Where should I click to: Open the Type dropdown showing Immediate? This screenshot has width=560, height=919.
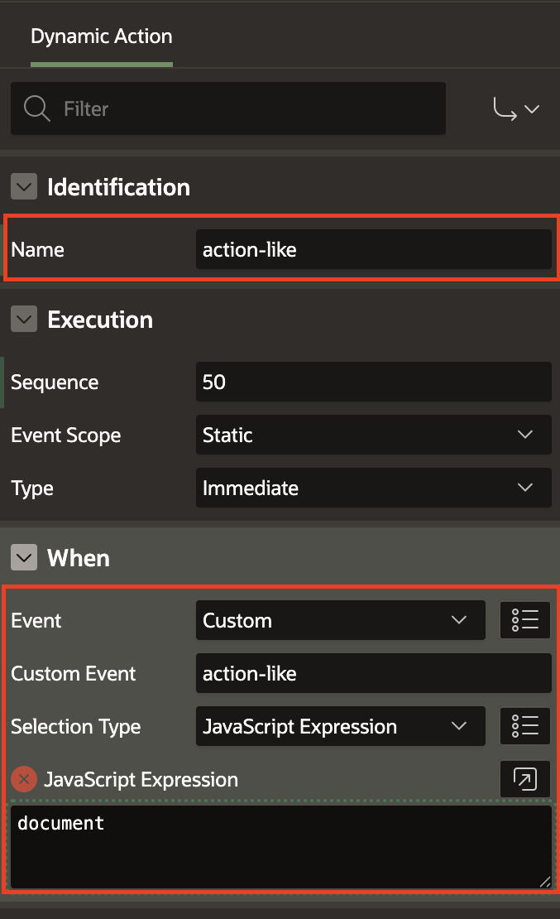(374, 488)
